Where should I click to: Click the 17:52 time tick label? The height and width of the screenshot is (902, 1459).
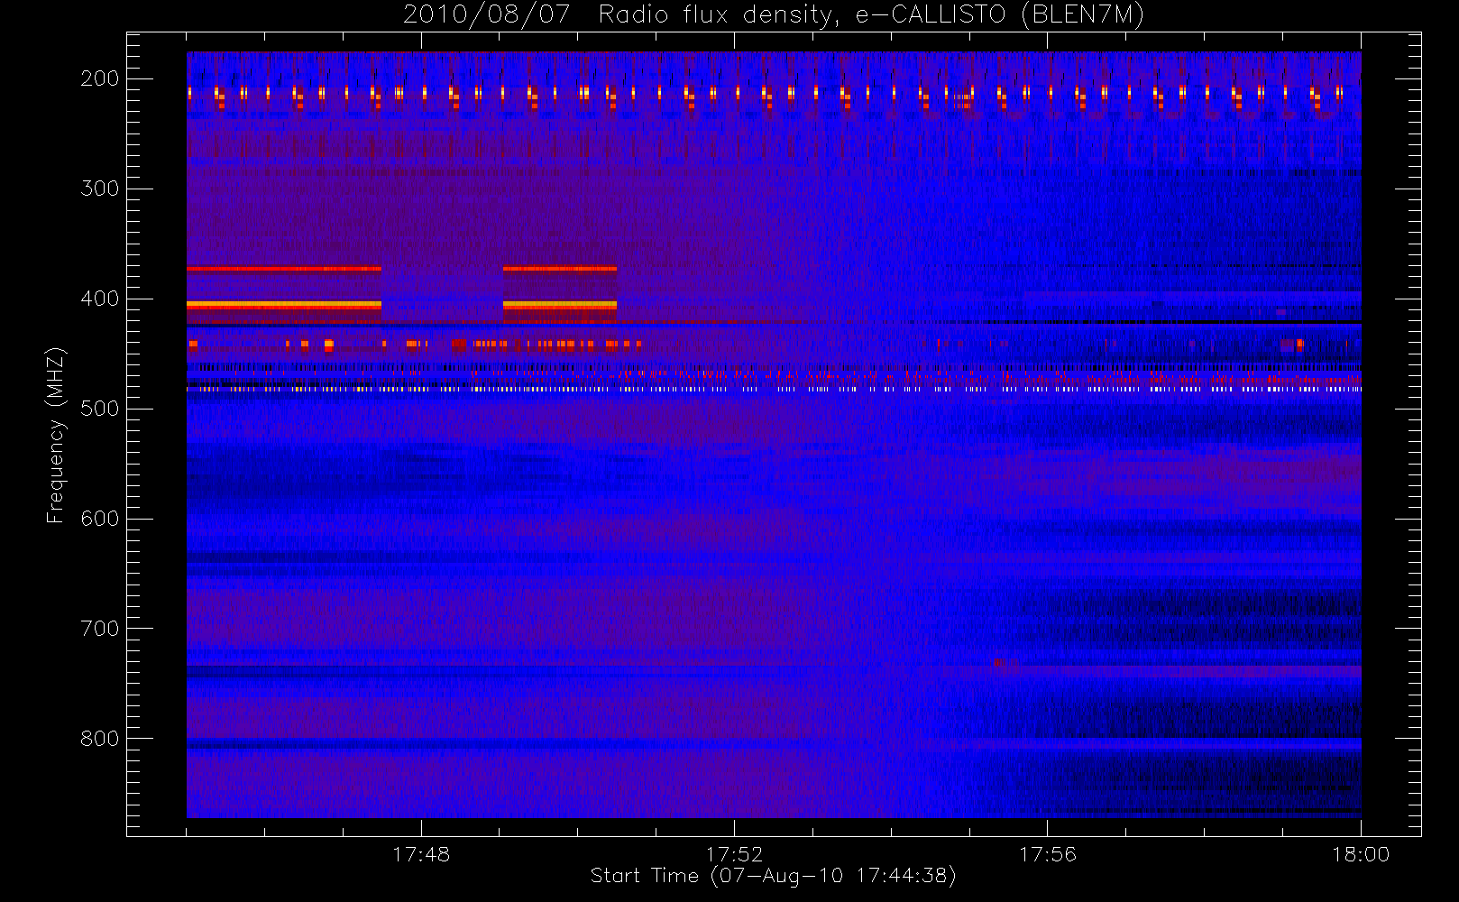tap(734, 854)
